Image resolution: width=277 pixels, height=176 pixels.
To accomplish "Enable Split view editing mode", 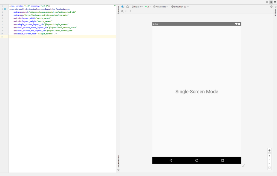I will point(271,2).
